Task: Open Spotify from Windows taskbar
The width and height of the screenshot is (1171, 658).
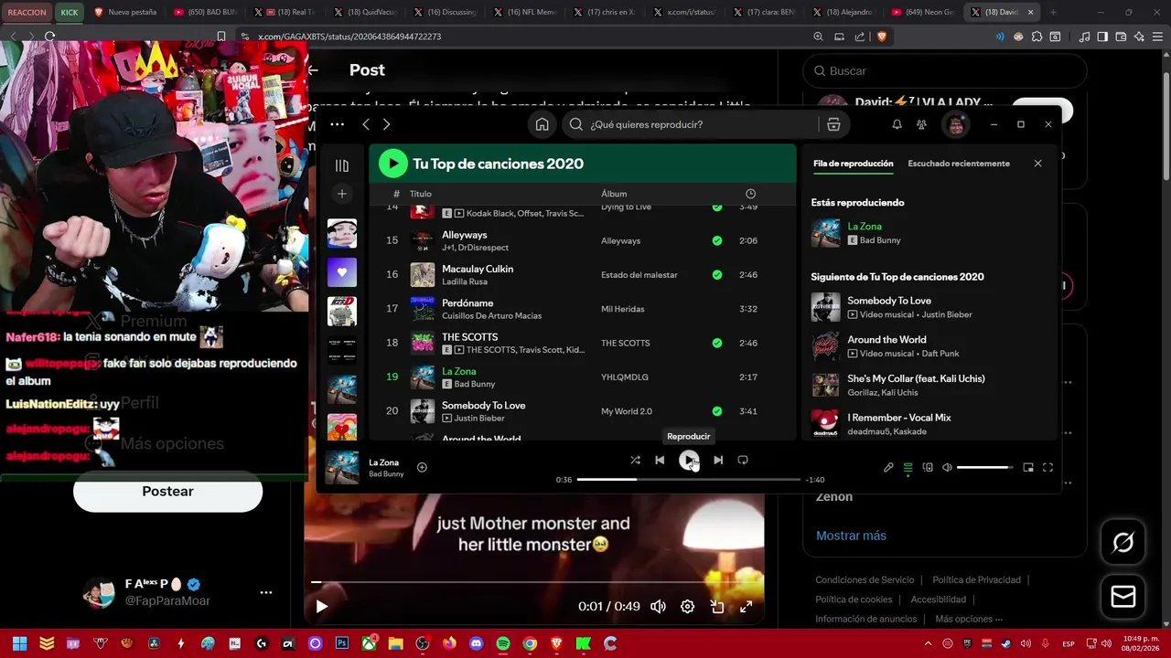Action: (502, 643)
